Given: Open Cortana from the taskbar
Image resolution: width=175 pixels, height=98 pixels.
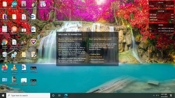Looking at the screenshot, I should [x=53, y=96].
